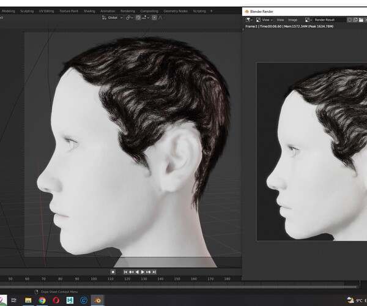The height and width of the screenshot is (306, 367).
Task: Open editor type dropdown in Blender Render window
Action: tap(249, 20)
